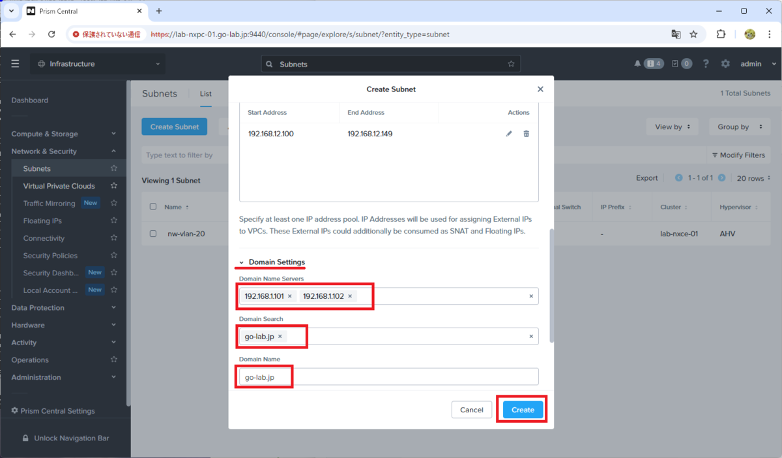Open the Infrastructure app switcher dropdown
The width and height of the screenshot is (782, 458).
tap(98, 64)
